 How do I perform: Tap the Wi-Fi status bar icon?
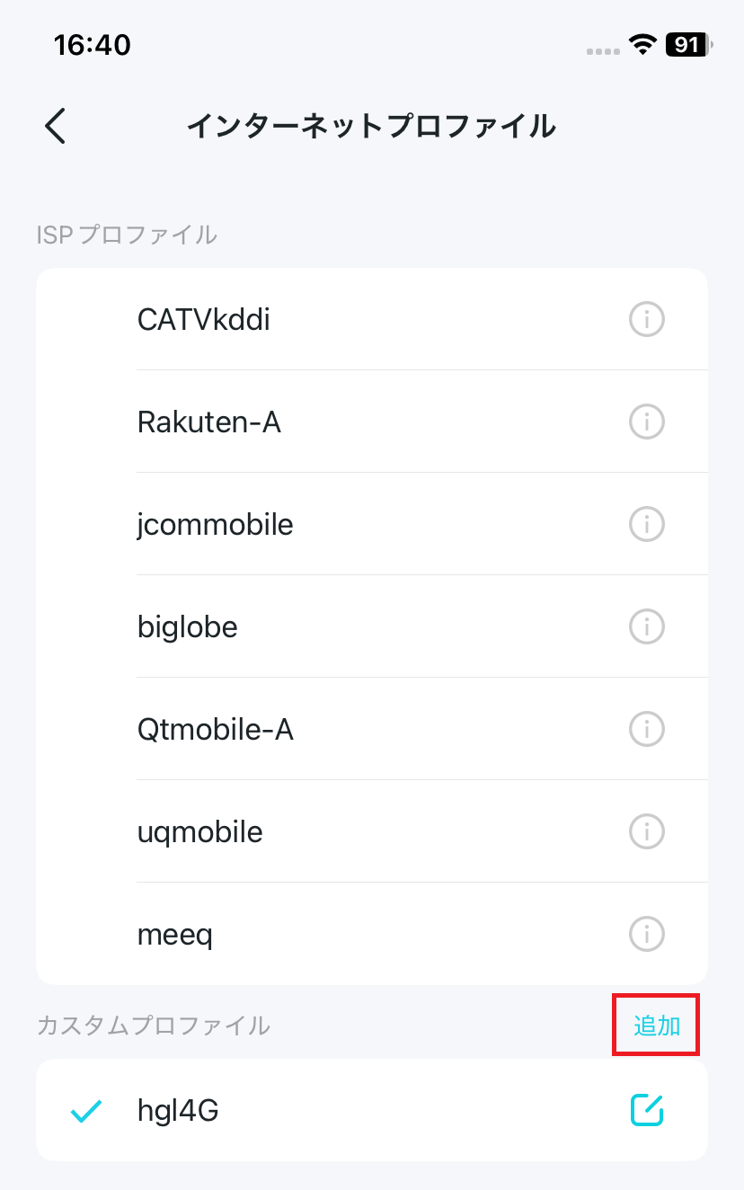[642, 44]
